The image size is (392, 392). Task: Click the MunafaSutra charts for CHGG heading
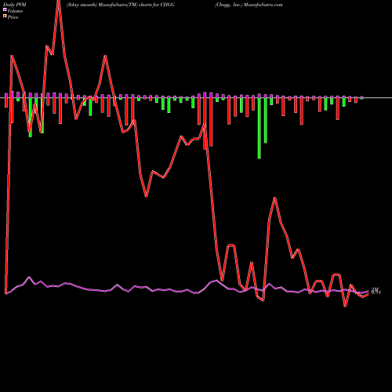(x=121, y=5)
